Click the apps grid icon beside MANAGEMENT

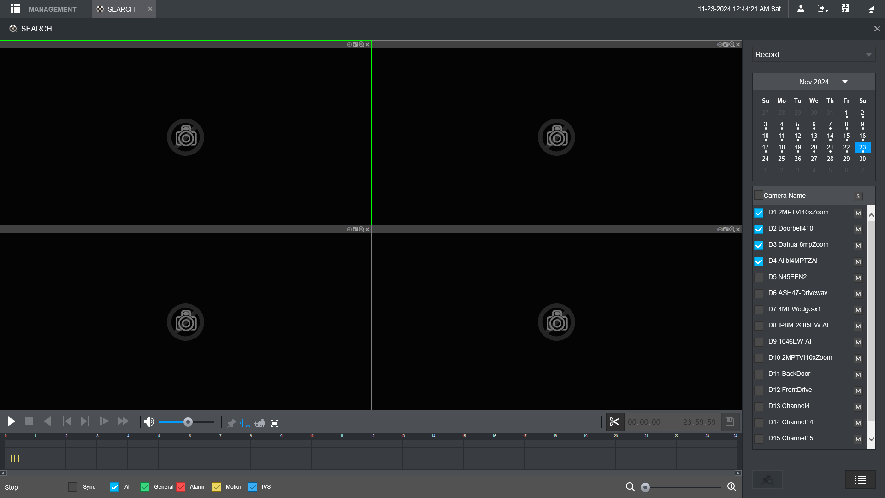15,8
